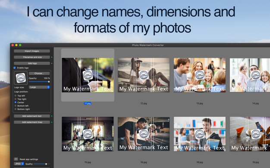Toggle the Enable logo checkbox

(15, 68)
